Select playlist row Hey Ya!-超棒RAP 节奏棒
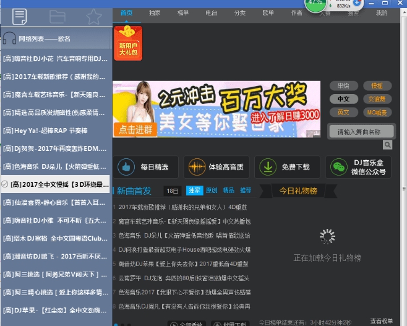The width and height of the screenshot is (407, 326). point(56,131)
